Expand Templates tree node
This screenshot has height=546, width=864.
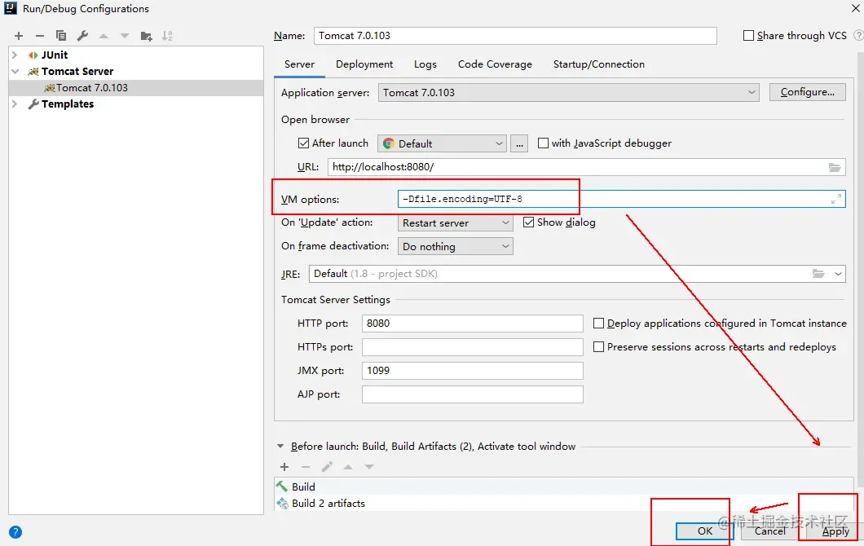point(15,103)
